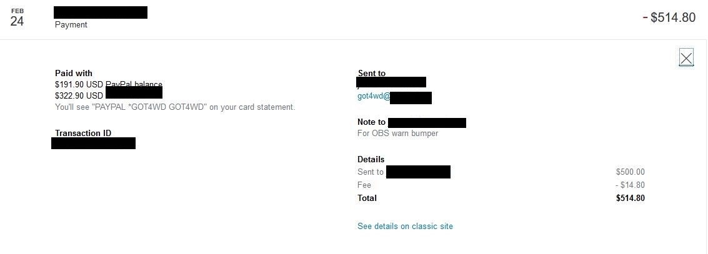Select the $322.90 USD funding source line
The width and height of the screenshot is (708, 254).
point(108,95)
